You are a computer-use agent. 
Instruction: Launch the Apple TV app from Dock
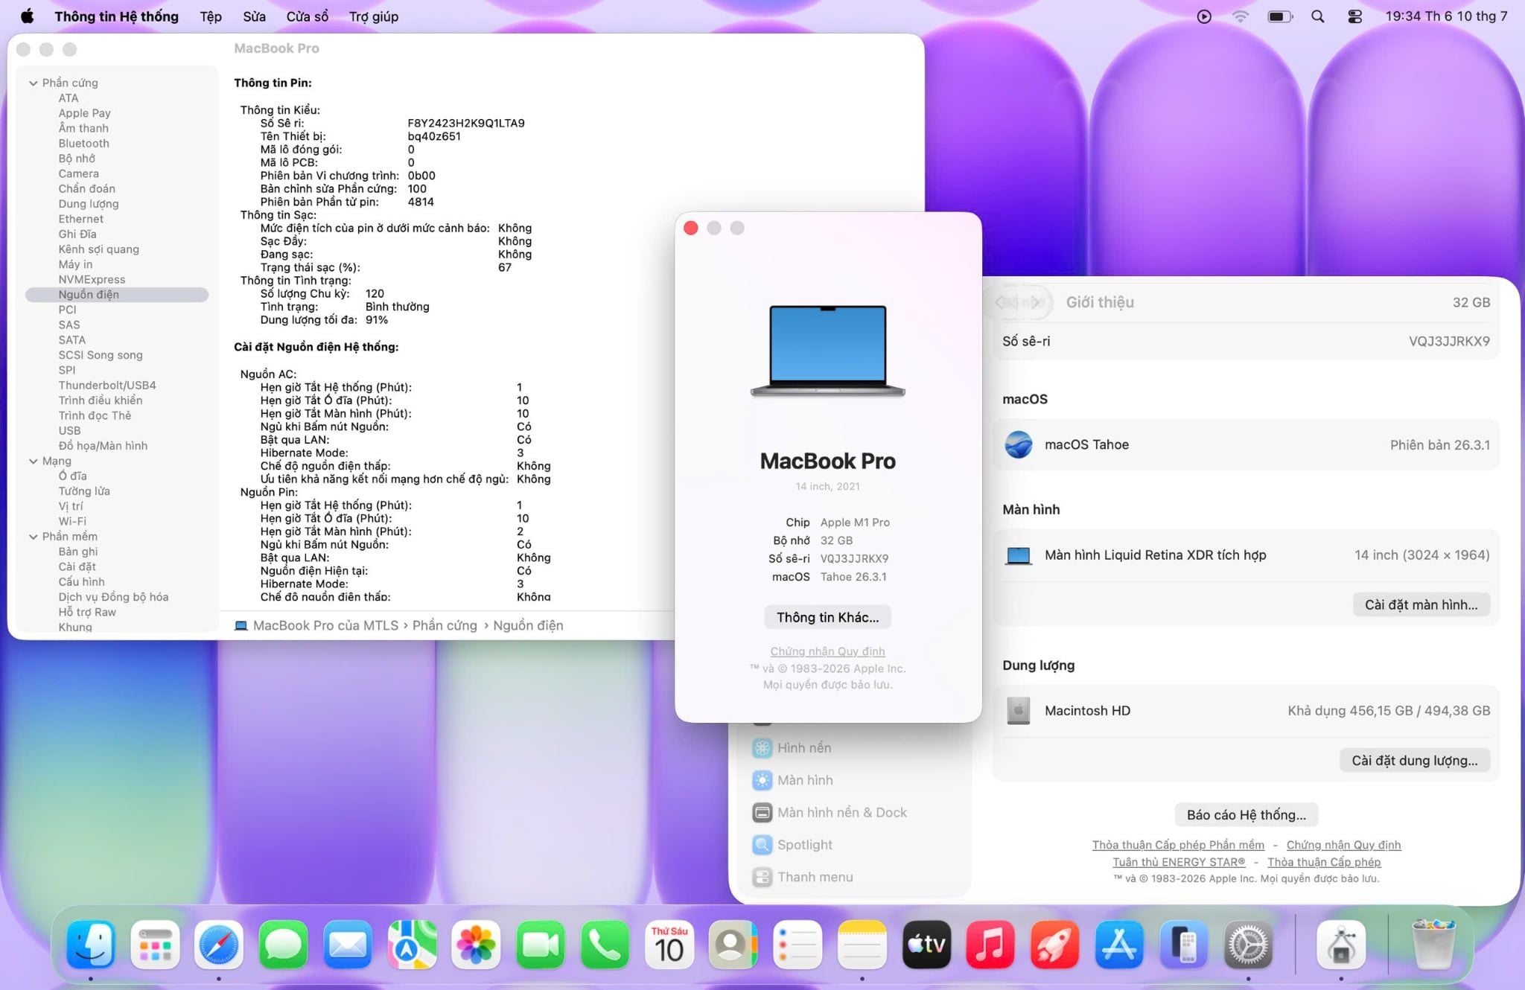pos(926,945)
